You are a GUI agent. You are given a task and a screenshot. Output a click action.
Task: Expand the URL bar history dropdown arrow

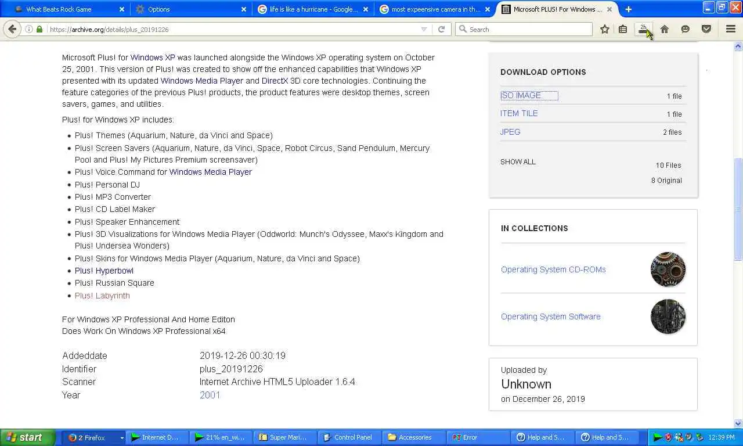[x=424, y=29]
